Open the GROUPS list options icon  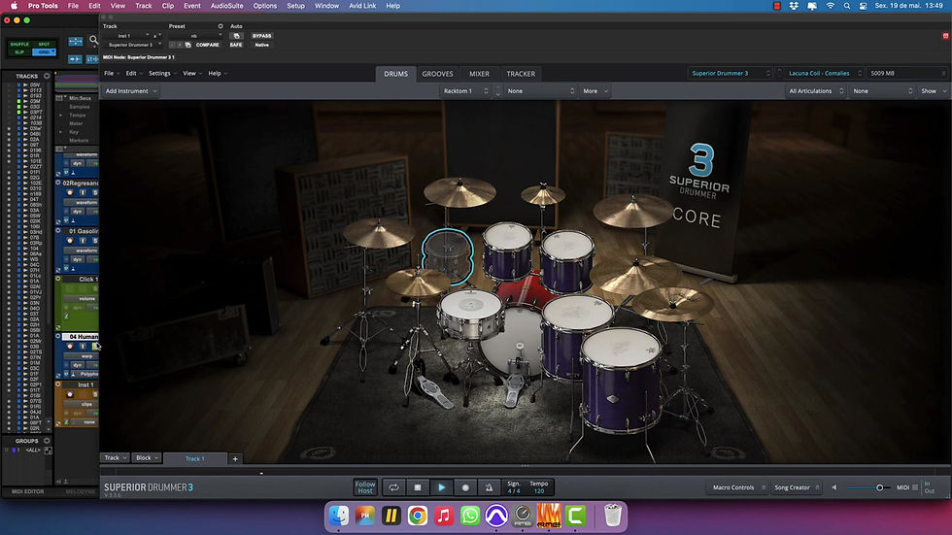point(47,441)
